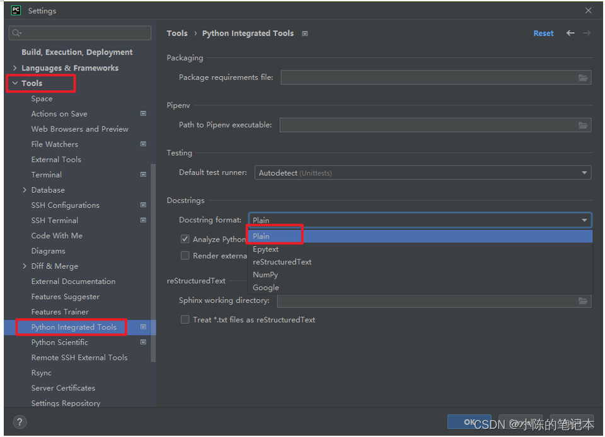The width and height of the screenshot is (605, 437).
Task: Select reStructuredText docstring format
Action: pos(420,262)
